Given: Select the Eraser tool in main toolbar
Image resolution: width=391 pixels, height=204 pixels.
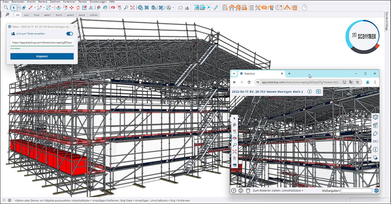Looking at the screenshot, I should tap(24, 7).
